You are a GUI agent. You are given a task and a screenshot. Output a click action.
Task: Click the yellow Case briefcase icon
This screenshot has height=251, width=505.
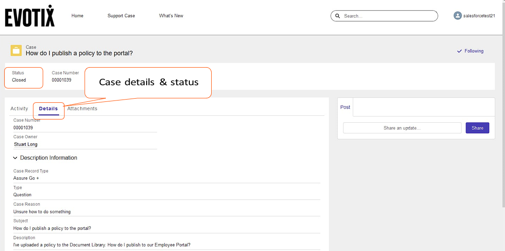(x=16, y=50)
